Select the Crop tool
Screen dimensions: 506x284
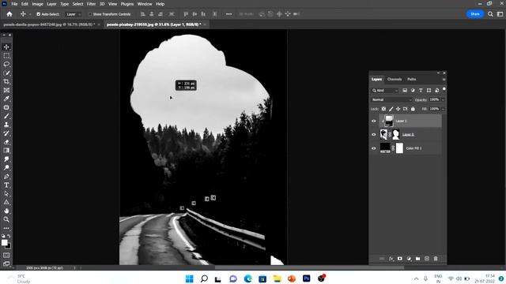(x=6, y=81)
